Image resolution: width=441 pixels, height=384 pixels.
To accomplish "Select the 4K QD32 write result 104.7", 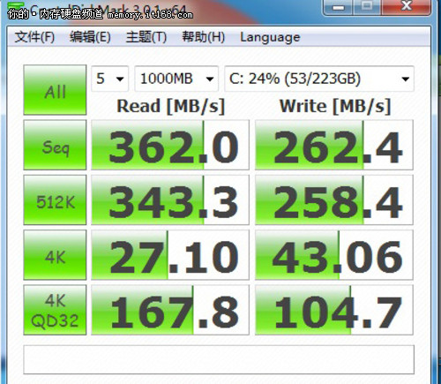I will click(x=334, y=310).
